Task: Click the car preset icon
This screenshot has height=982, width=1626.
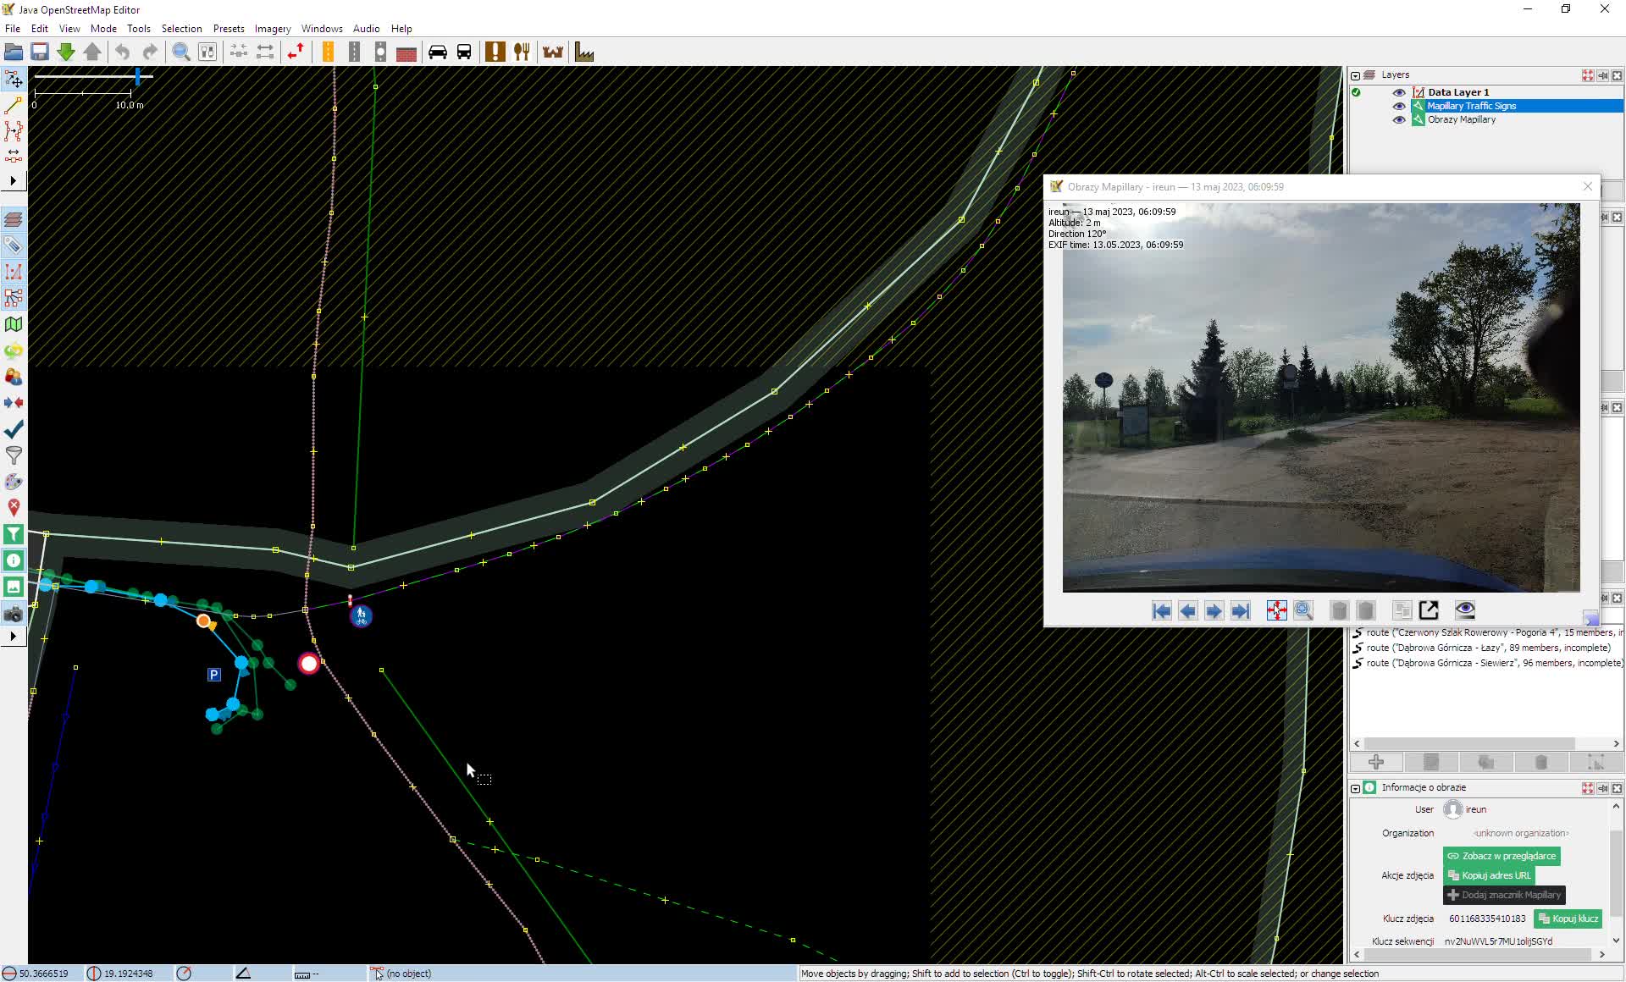Action: [437, 52]
